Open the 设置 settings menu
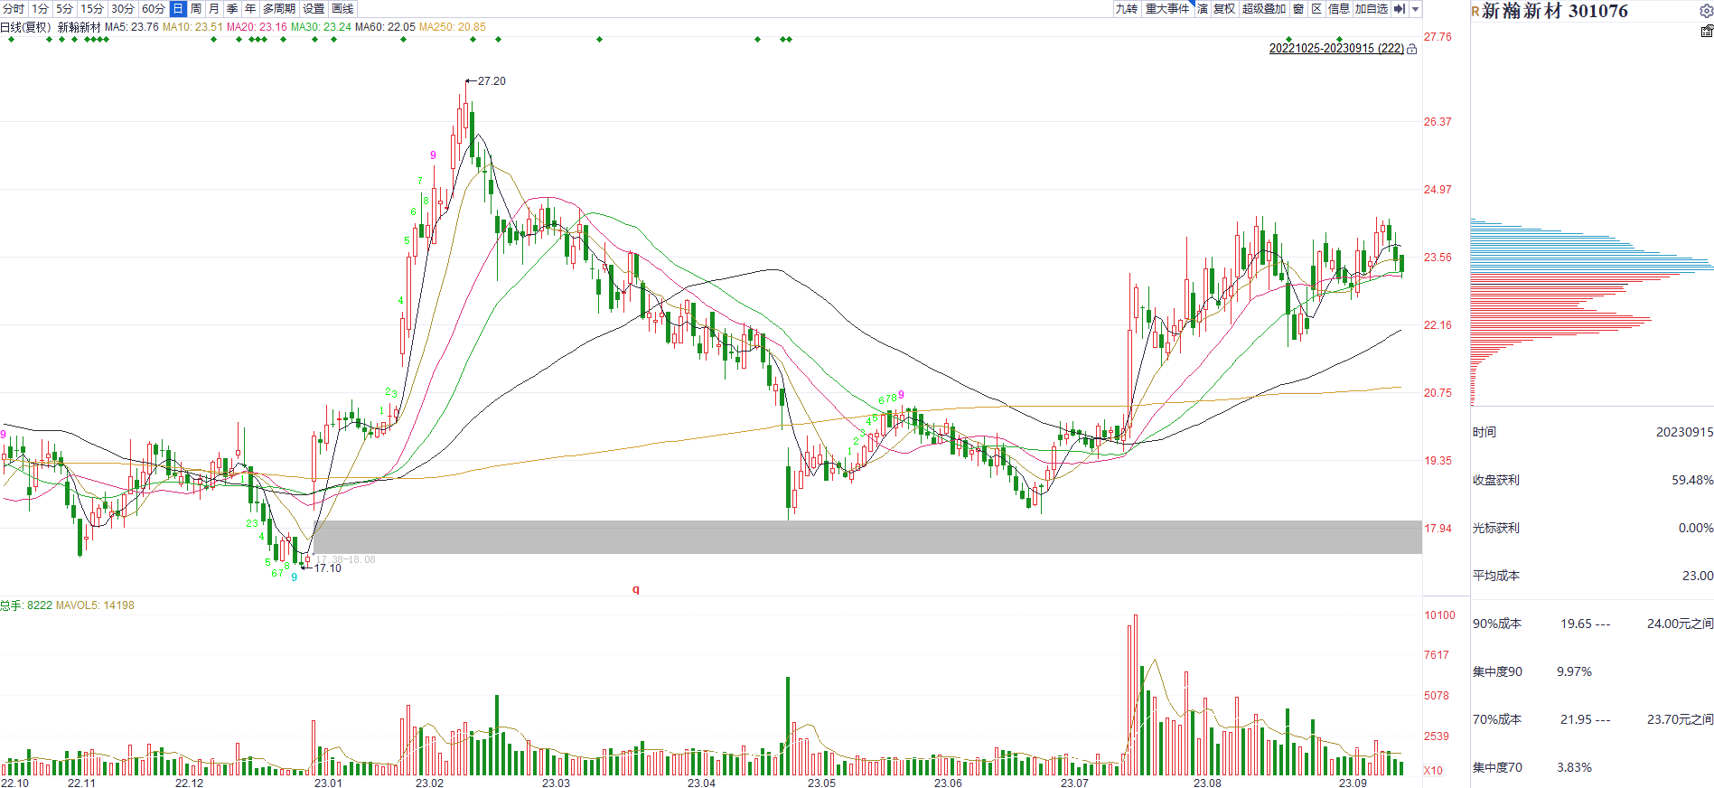 click(x=314, y=8)
